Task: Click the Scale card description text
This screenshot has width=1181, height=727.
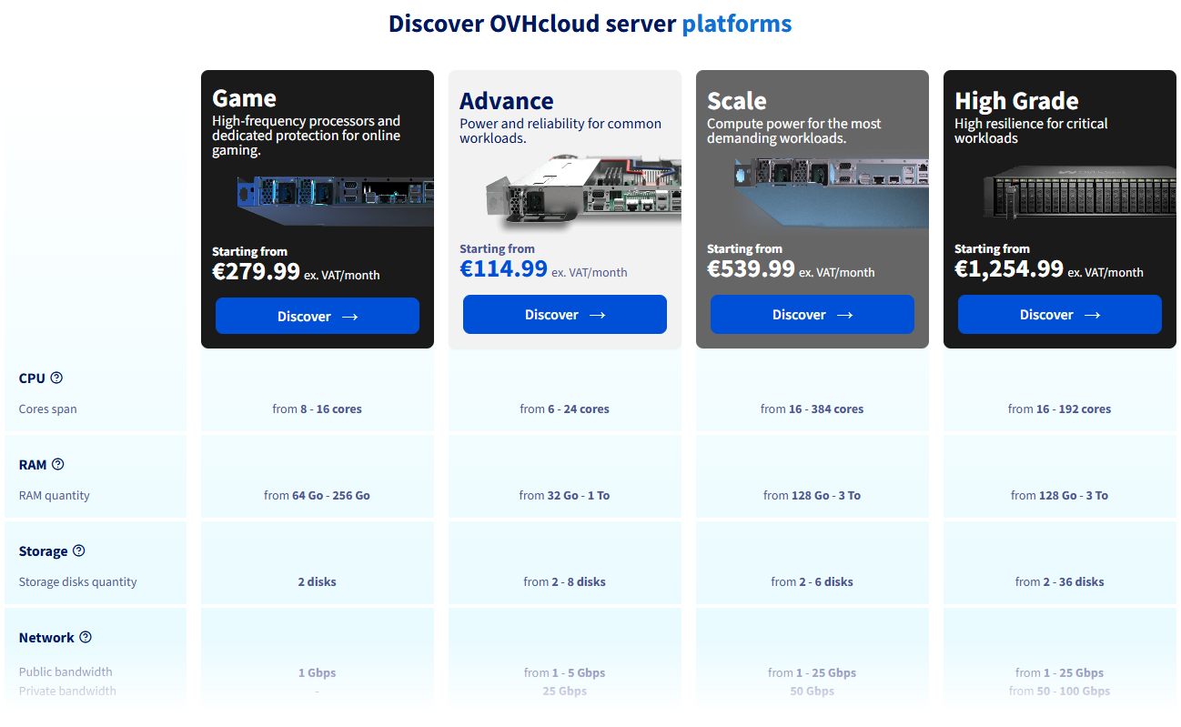Action: 794,131
